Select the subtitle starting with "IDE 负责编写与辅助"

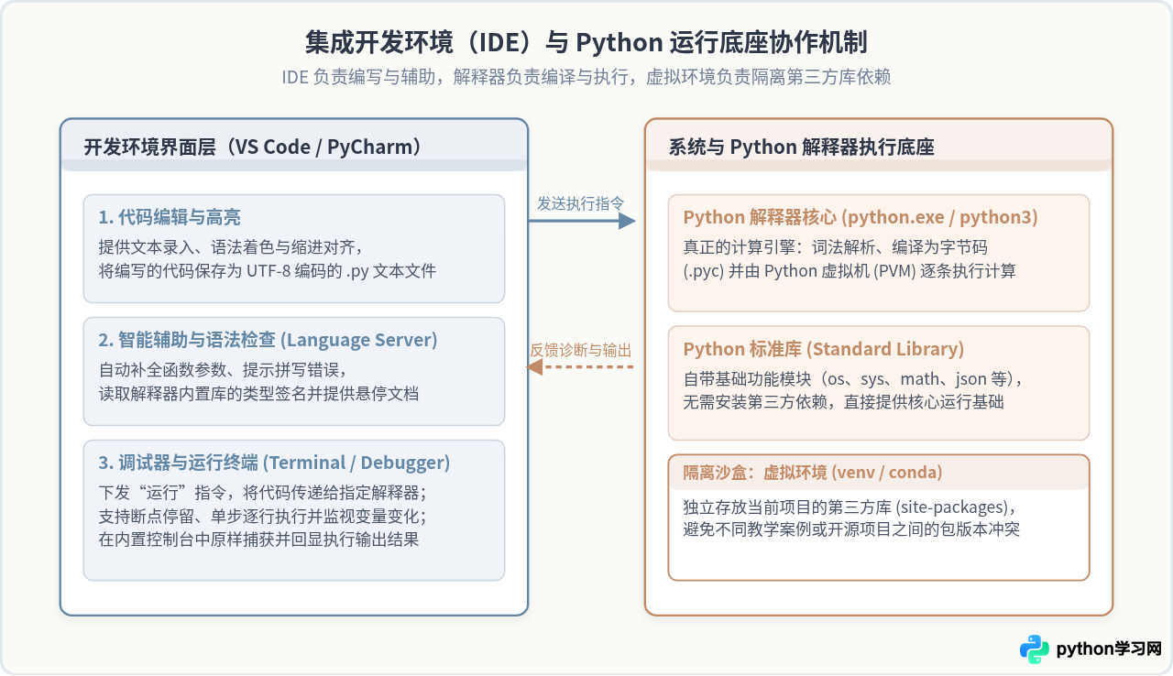(586, 77)
